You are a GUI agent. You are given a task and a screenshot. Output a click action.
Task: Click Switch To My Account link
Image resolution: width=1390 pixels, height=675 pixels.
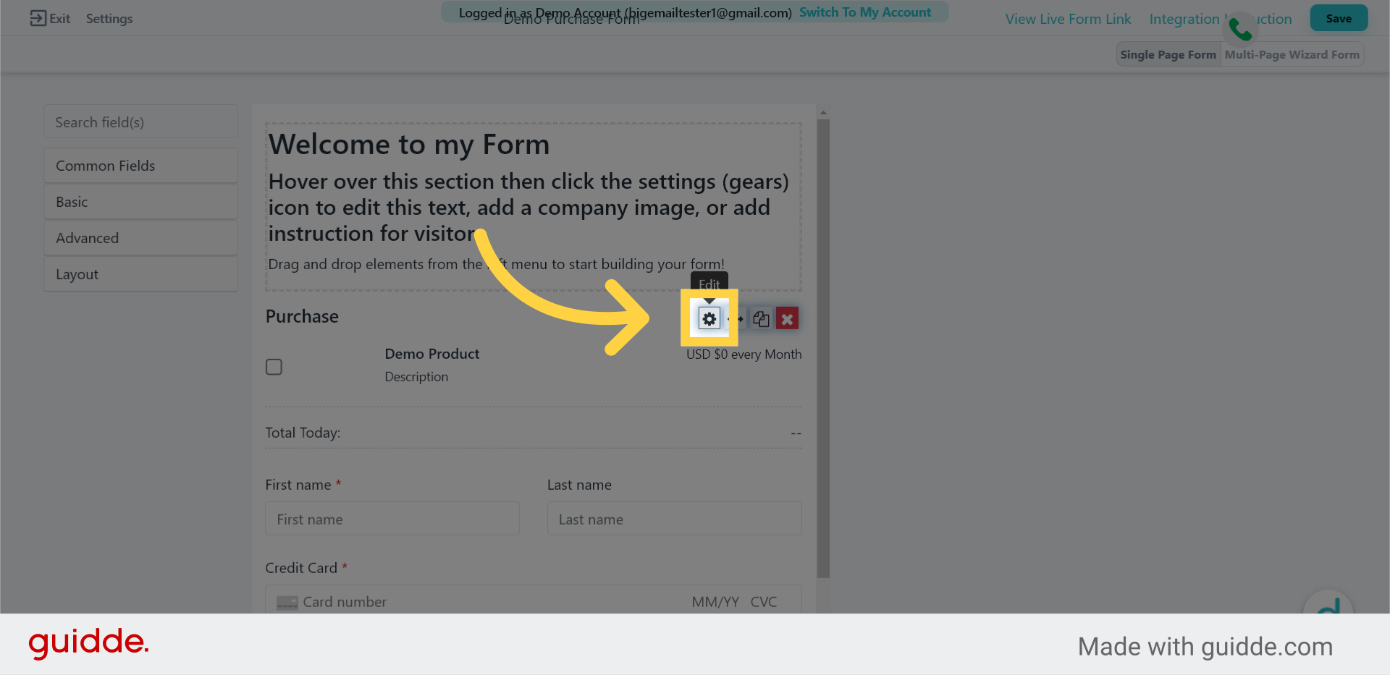(865, 12)
